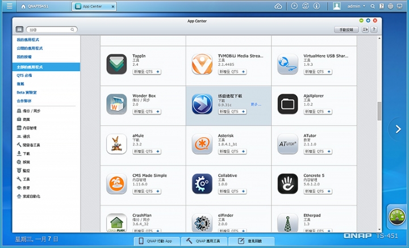Open the Wonder Box app icon
This screenshot has width=409, height=248.
(x=116, y=104)
